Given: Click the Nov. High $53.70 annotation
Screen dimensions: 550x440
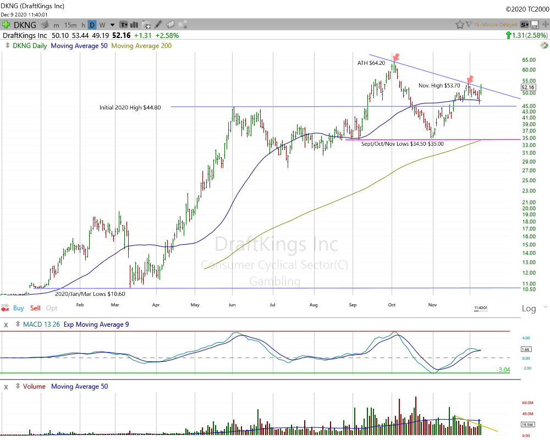Looking at the screenshot, I should 439,85.
